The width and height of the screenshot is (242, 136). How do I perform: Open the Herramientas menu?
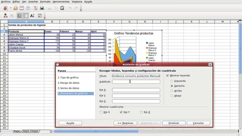pos(61,2)
